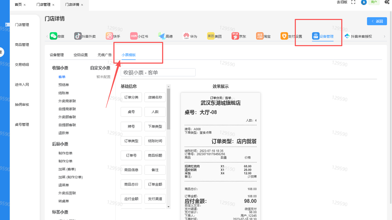Select the Huawei 华为 icon
Image resolution: width=392 pixels, height=220 pixels.
coord(186,36)
